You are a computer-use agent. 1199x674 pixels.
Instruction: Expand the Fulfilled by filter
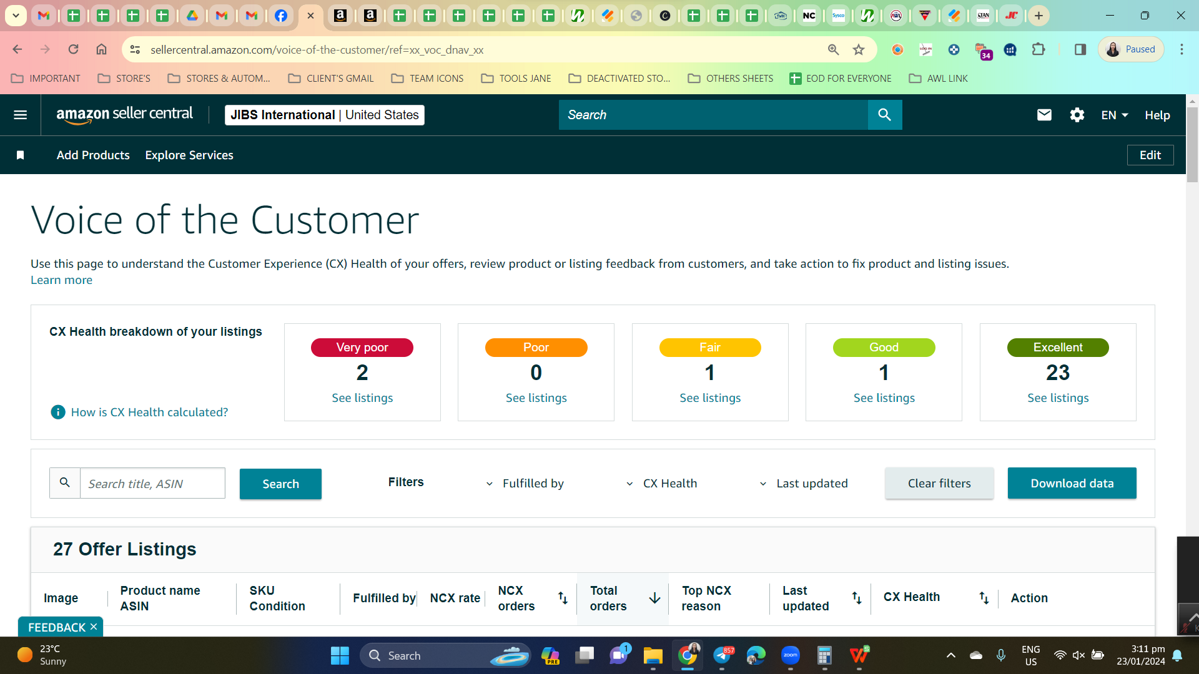coord(525,484)
